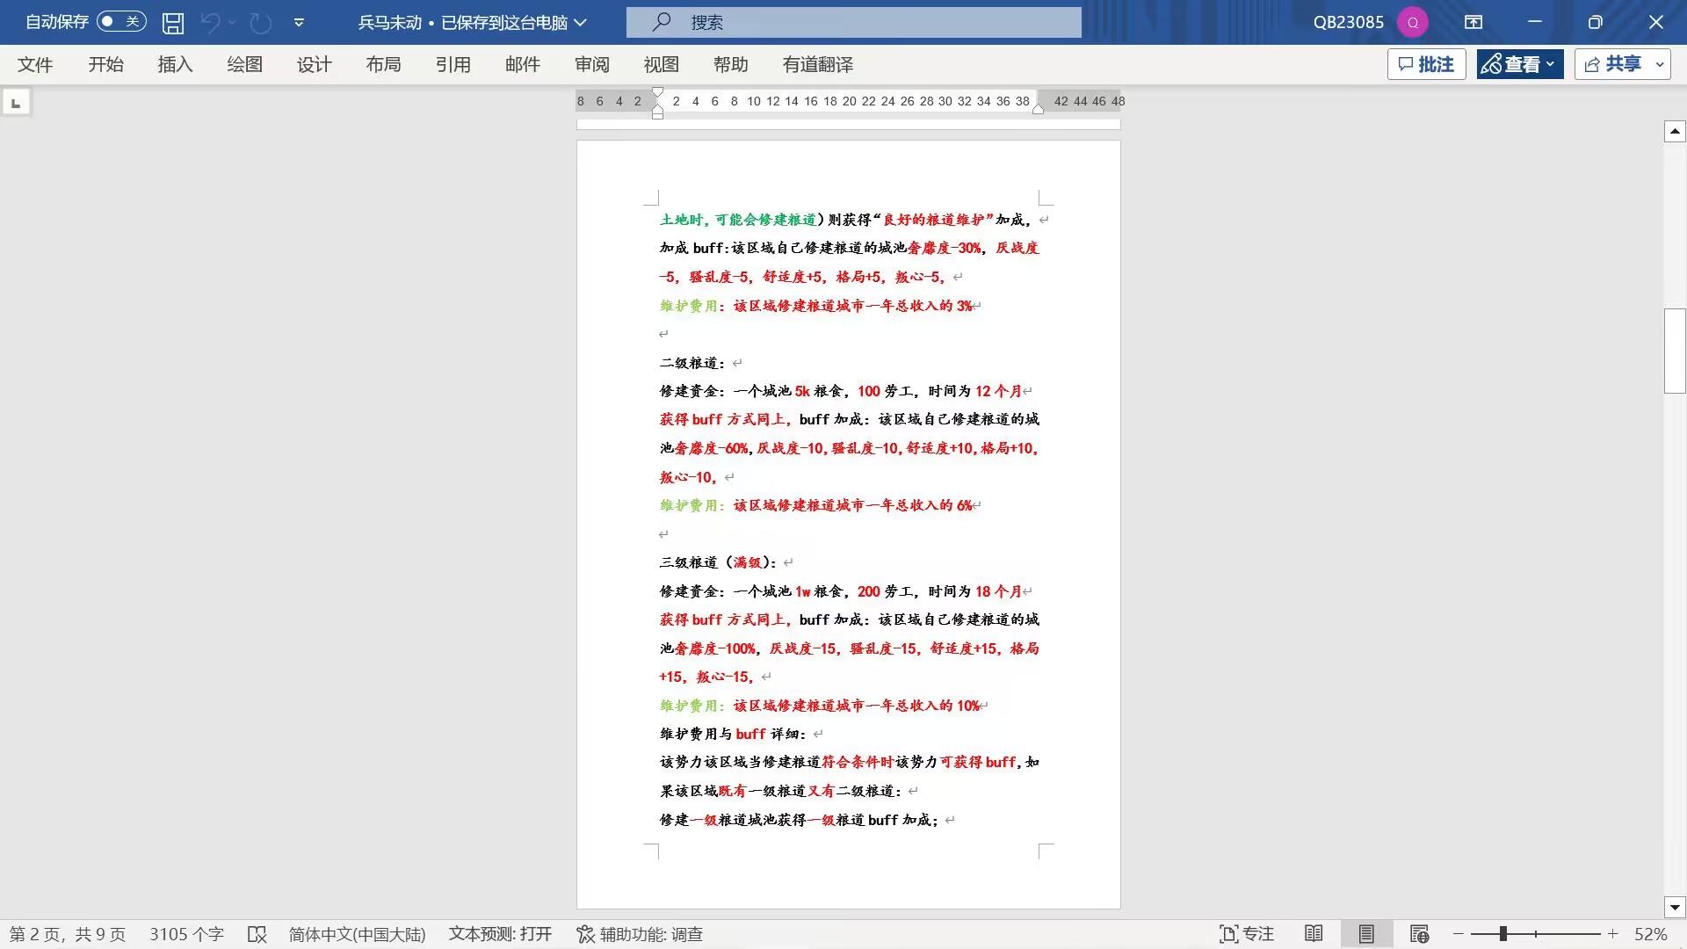Click the proofing check icon in status bar
The image size is (1687, 949).
point(257,934)
